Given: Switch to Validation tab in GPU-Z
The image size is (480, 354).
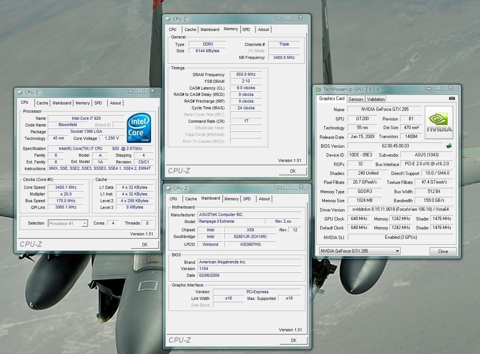Looking at the screenshot, I should (376, 99).
